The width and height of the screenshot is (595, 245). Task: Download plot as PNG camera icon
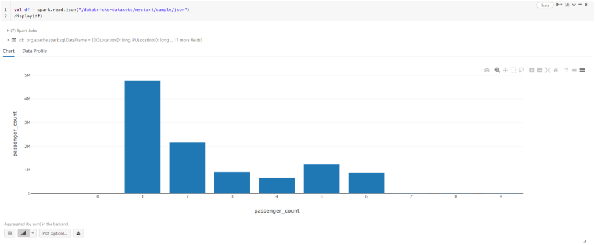click(x=487, y=70)
